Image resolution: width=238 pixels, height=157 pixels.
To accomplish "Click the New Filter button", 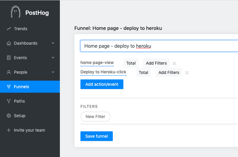I will [x=95, y=117].
